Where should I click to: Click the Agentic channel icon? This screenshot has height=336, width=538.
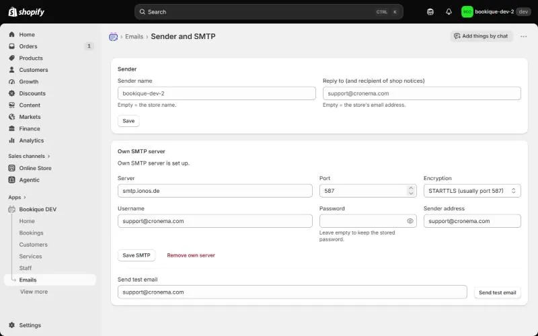(11, 179)
